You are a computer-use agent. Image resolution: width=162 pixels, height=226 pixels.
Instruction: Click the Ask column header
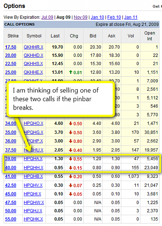point(112,36)
